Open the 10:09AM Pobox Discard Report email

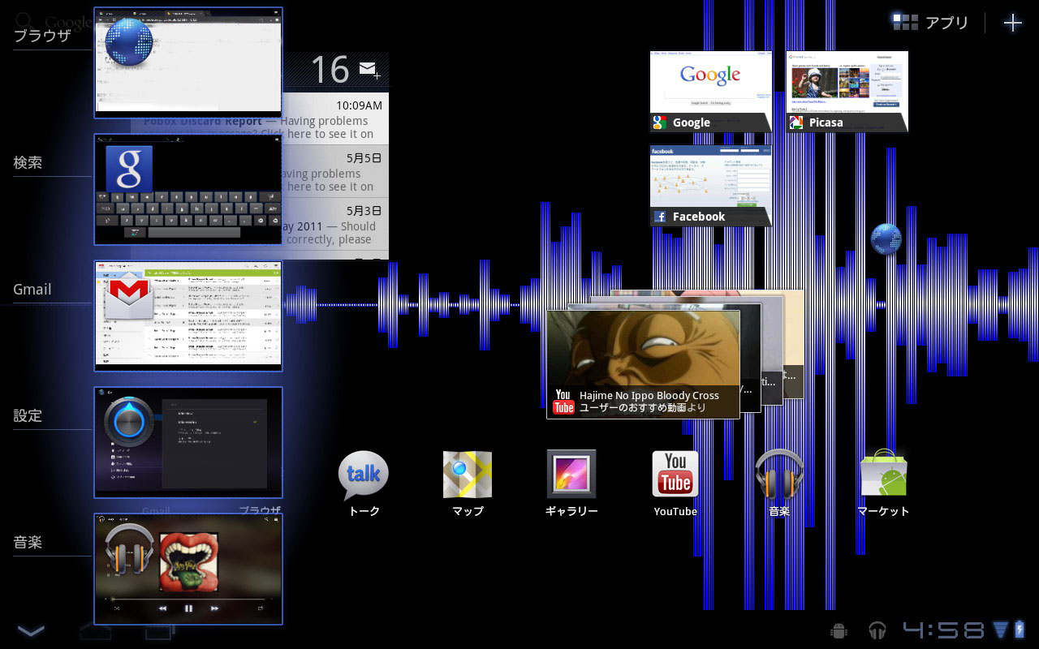336,118
